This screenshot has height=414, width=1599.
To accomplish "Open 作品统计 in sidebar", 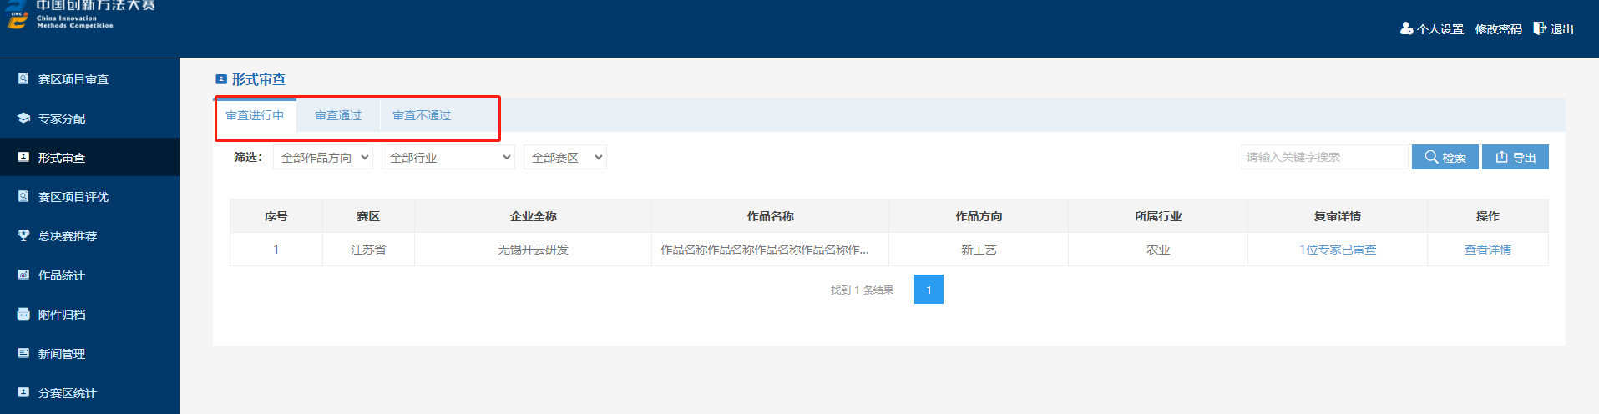I will [x=89, y=275].
